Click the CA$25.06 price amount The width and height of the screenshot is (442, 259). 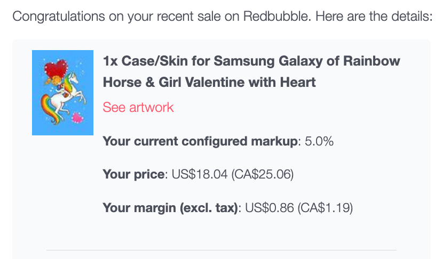[x=262, y=175]
